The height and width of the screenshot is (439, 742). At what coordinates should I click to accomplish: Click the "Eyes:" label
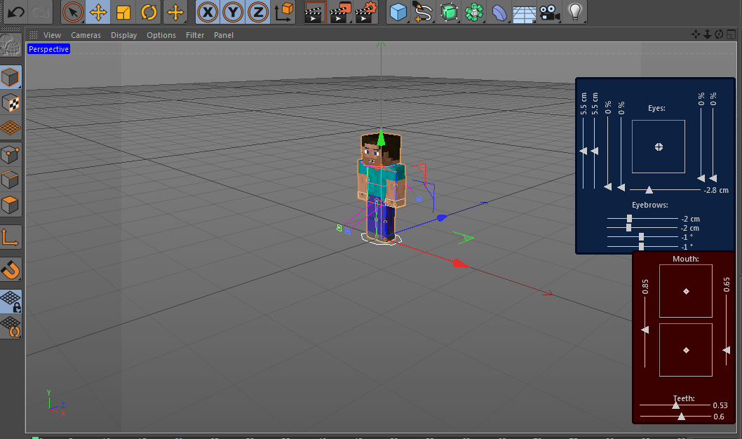(656, 108)
